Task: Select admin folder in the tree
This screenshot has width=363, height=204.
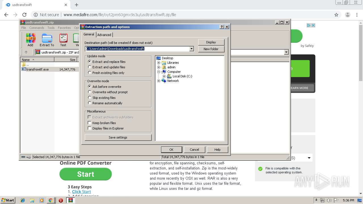Action: 171,67
